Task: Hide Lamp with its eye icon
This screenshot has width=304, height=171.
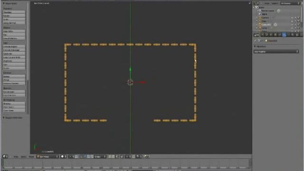Action: pos(292,28)
